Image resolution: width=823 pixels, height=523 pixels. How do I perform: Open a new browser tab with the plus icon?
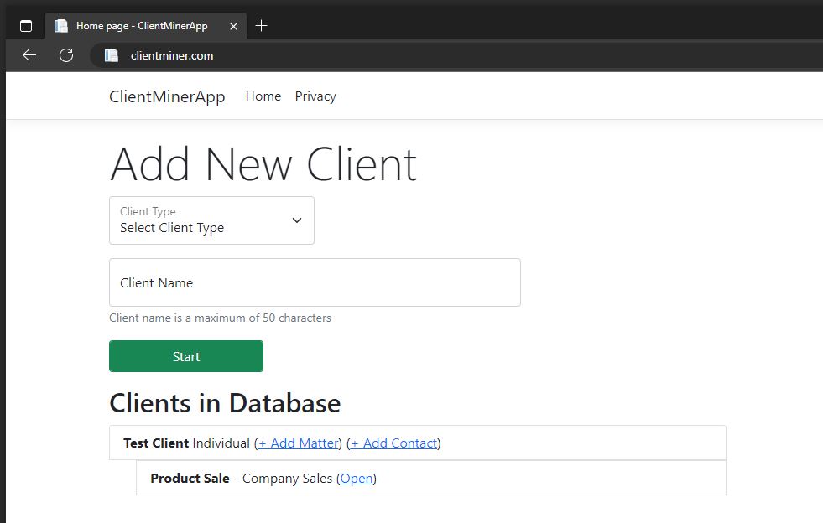click(x=261, y=25)
